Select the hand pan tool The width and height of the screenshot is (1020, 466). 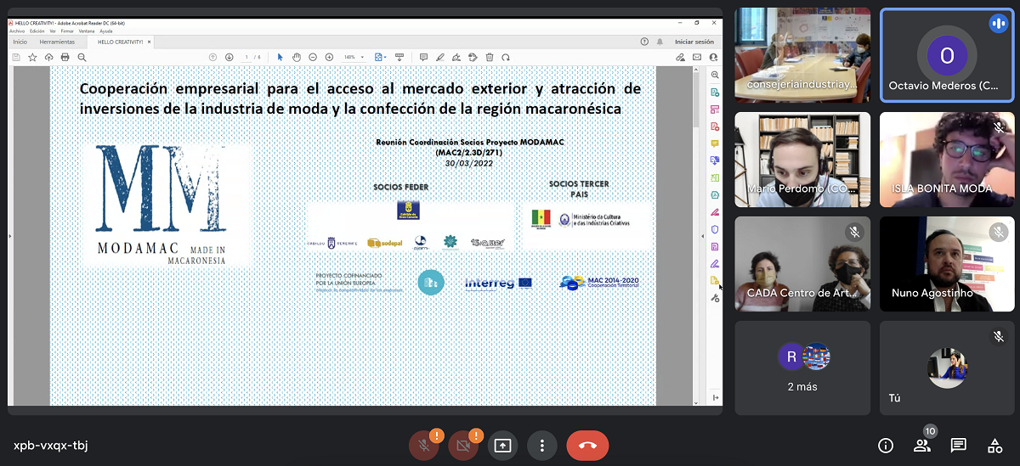click(297, 57)
